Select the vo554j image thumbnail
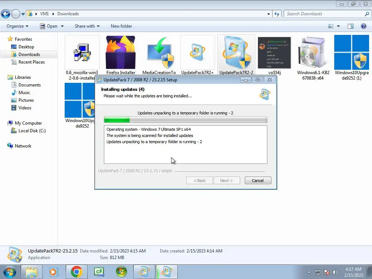This screenshot has width=372, height=279. pos(274,52)
